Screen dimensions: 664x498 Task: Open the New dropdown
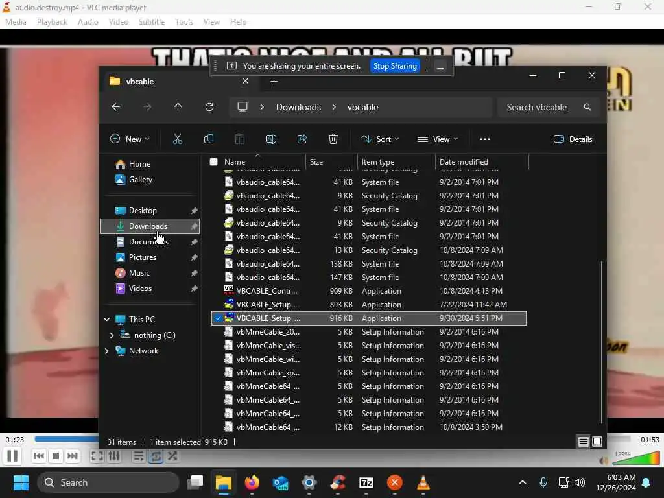130,139
